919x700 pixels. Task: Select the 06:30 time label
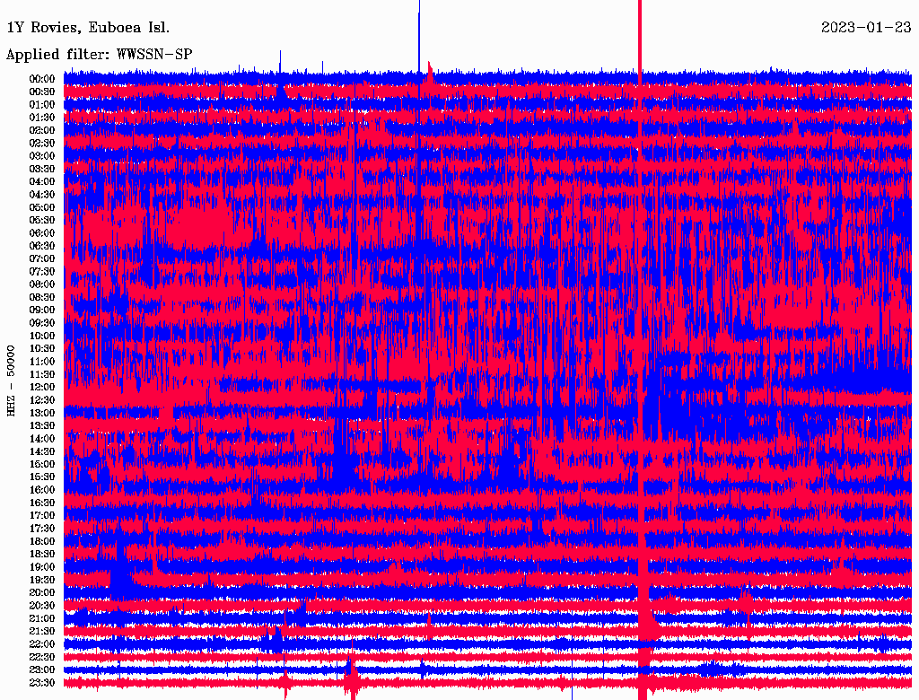click(42, 246)
